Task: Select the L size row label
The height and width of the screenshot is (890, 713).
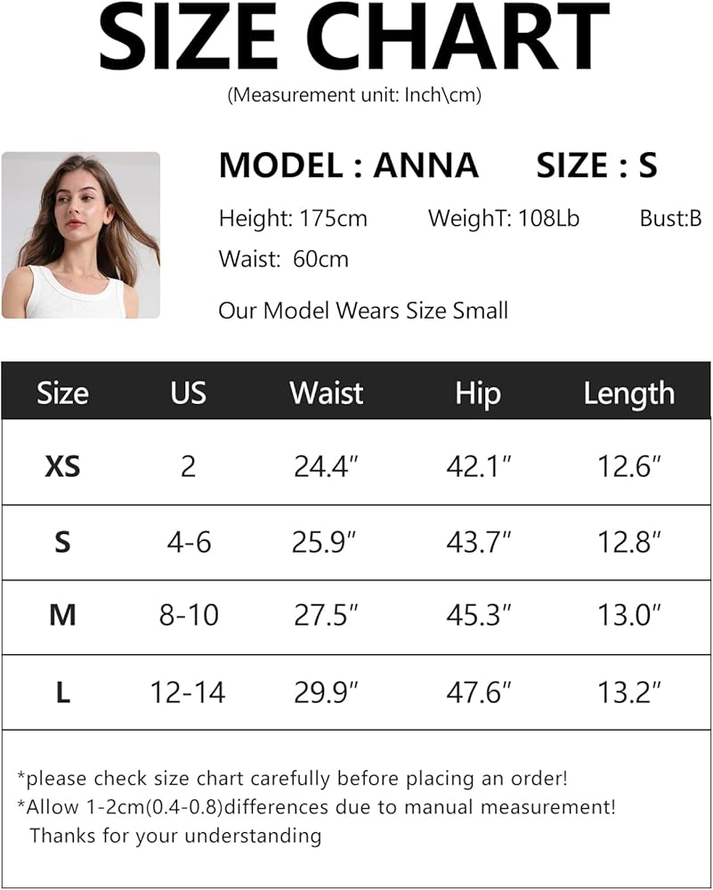Action: click(62, 692)
